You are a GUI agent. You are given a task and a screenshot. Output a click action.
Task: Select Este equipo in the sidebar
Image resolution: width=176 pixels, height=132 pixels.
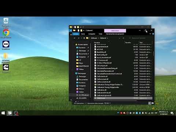click(x=81, y=73)
